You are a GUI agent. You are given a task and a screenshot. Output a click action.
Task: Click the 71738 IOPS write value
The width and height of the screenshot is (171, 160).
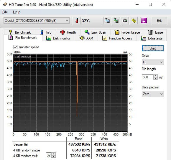[106, 156]
